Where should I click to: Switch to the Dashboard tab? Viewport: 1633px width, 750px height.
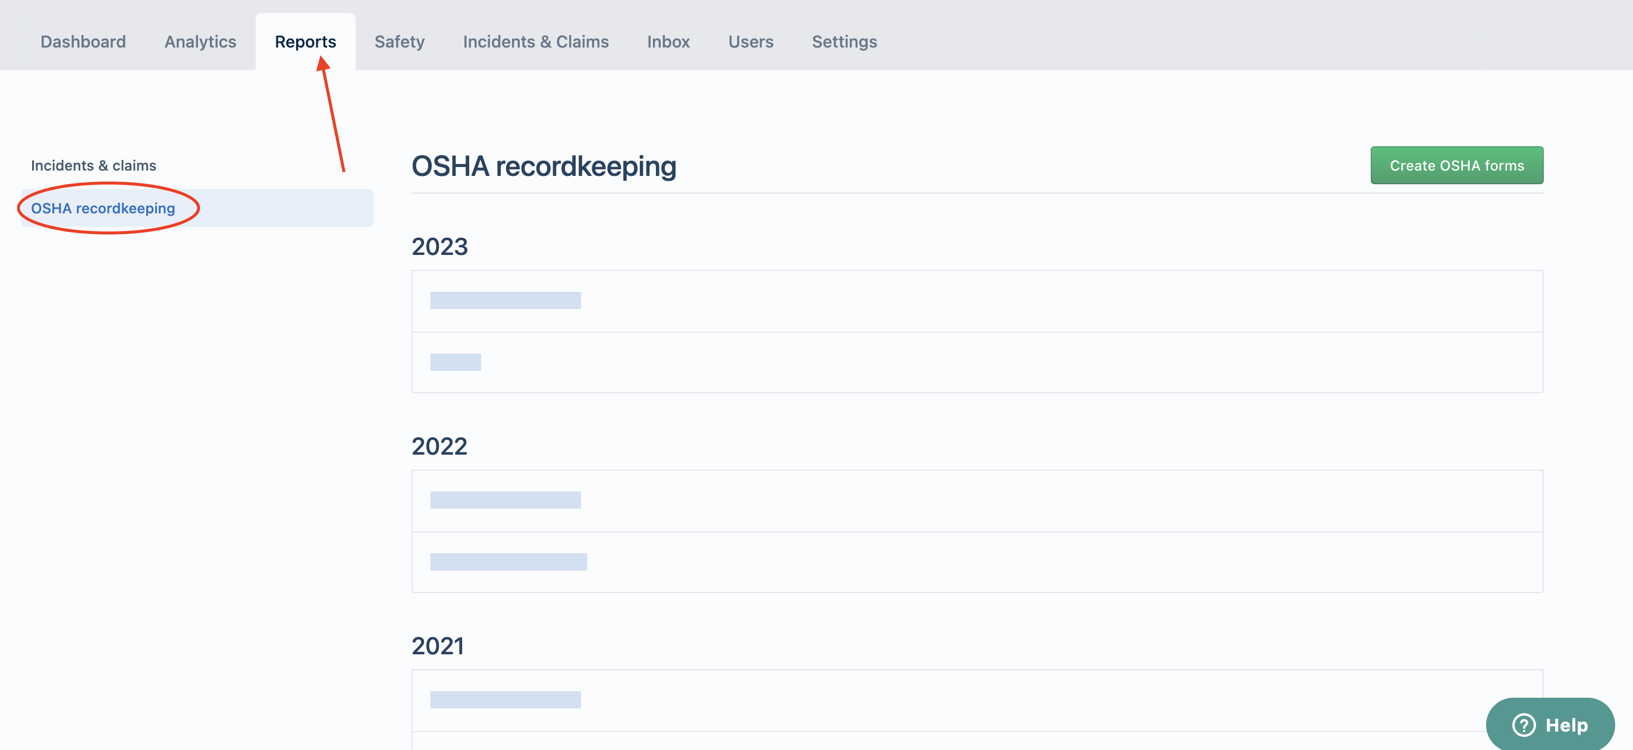(83, 42)
